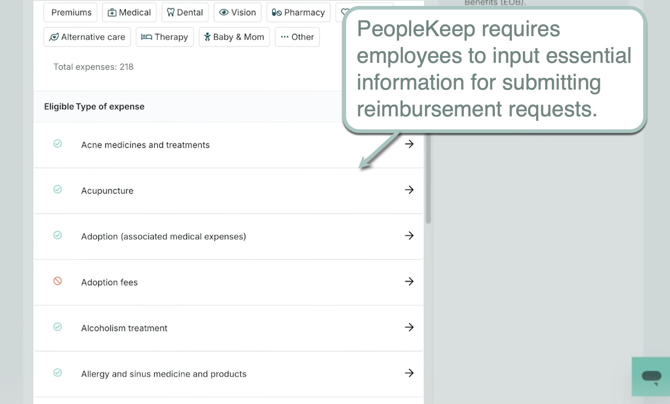Filter expenses by Dental category
670x404 pixels.
pos(185,12)
